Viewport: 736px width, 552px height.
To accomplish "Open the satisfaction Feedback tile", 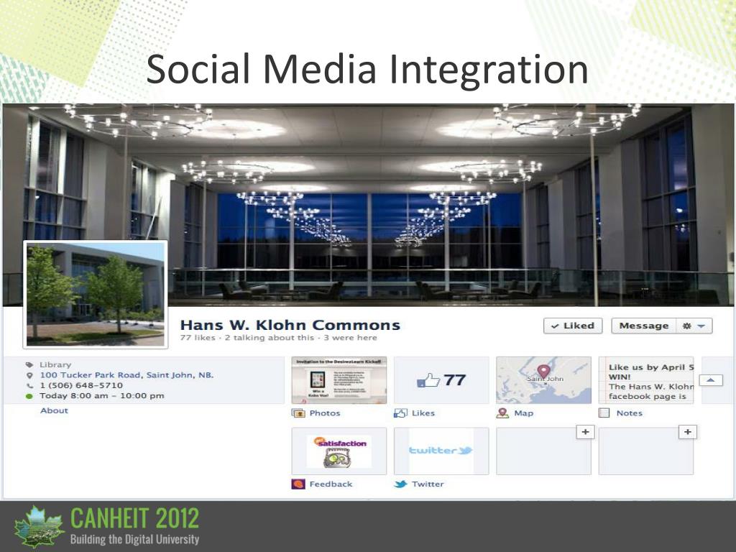I will pos(339,451).
